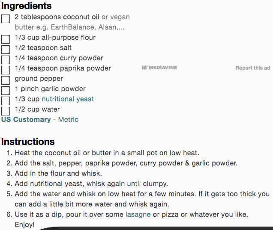Screen dimensions: 273x230
Task: Switch units to Metric
Action: (68, 120)
